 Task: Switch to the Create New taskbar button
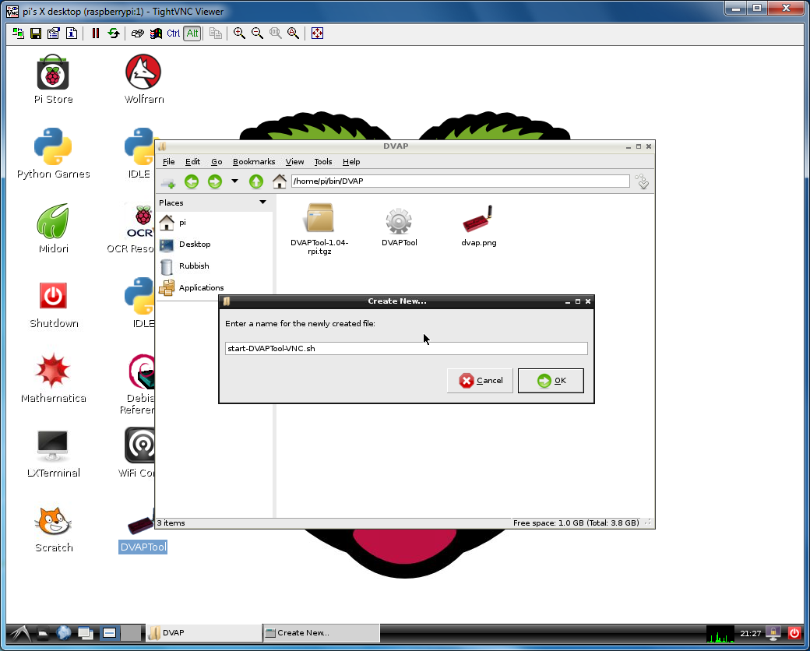322,633
